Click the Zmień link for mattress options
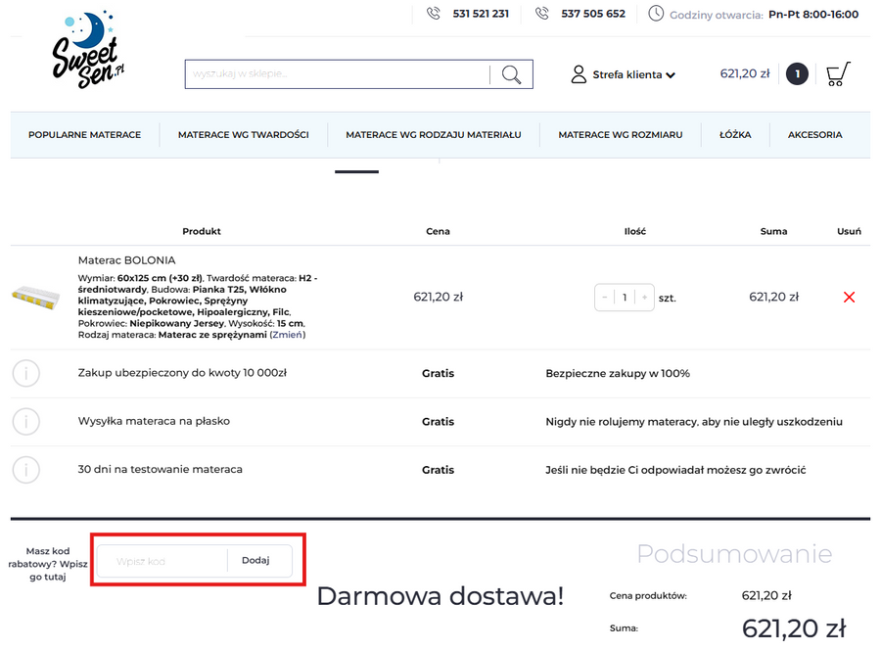881x650 pixels. 288,335
